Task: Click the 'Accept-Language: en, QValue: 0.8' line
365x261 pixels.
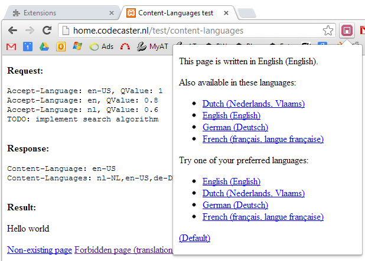Action: pyautogui.click(x=83, y=100)
